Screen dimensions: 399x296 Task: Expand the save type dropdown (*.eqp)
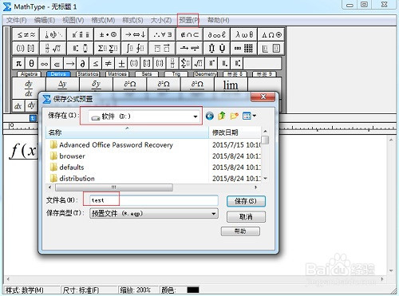pos(213,214)
